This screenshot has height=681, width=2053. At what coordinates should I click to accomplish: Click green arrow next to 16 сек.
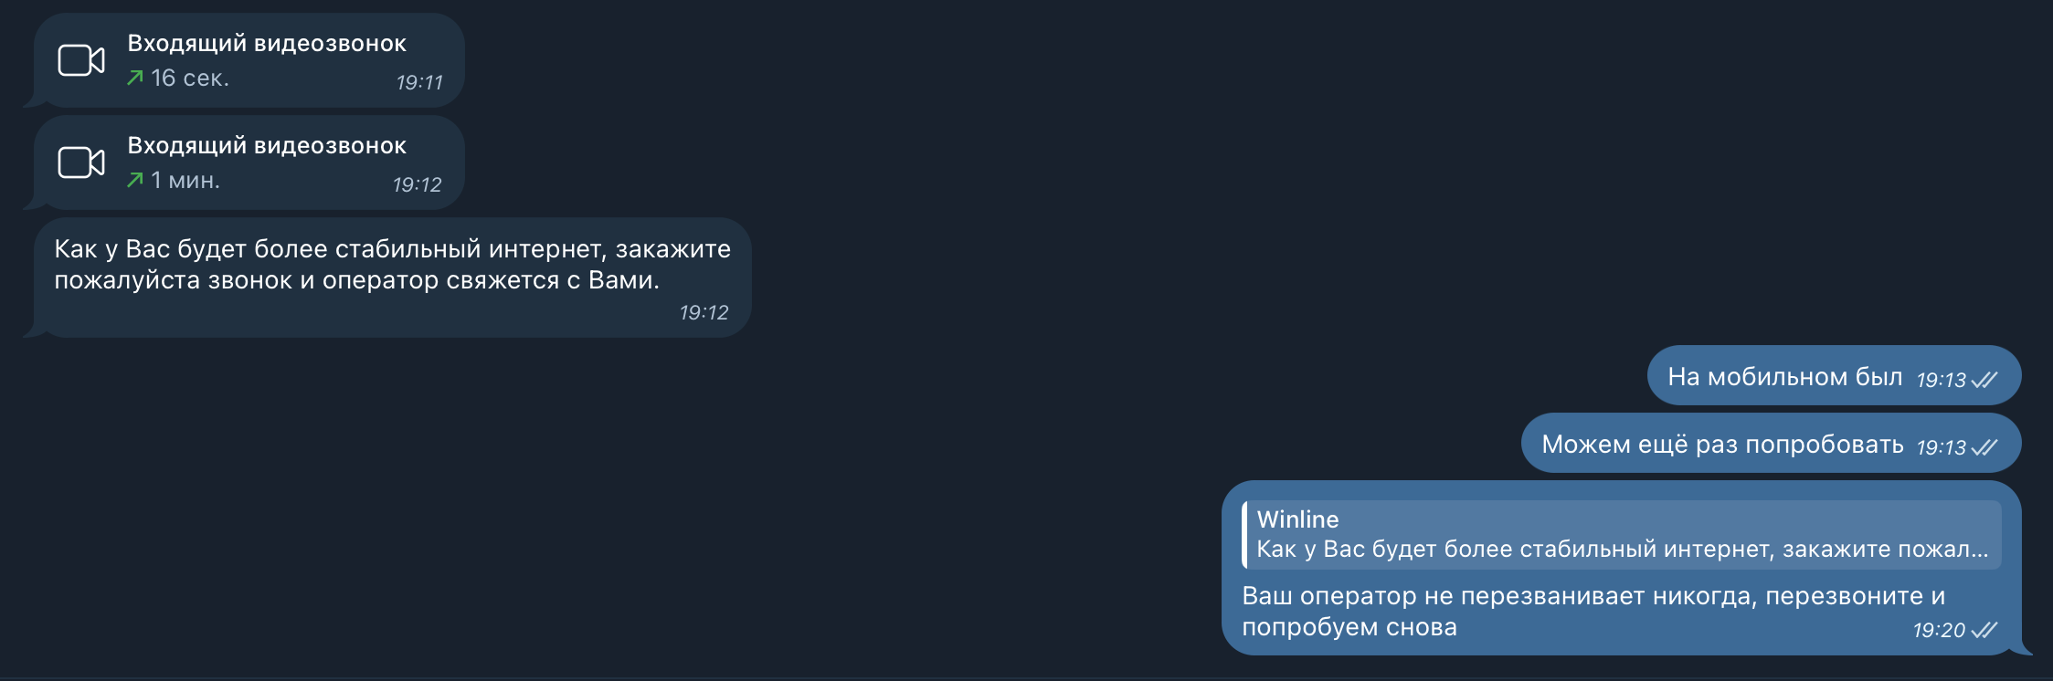pos(135,78)
